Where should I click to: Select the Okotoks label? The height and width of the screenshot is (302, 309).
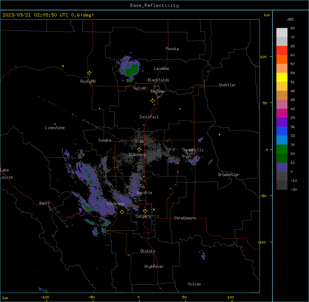(148, 251)
